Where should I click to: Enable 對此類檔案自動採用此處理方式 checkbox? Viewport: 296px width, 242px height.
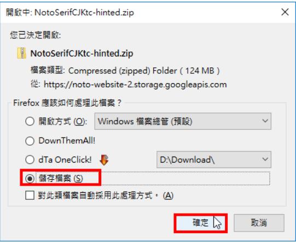[30, 195]
